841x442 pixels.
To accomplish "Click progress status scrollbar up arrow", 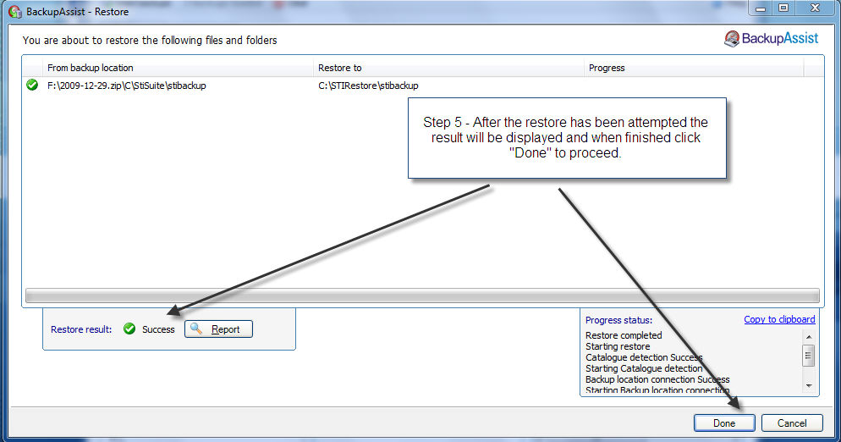I will (x=809, y=337).
